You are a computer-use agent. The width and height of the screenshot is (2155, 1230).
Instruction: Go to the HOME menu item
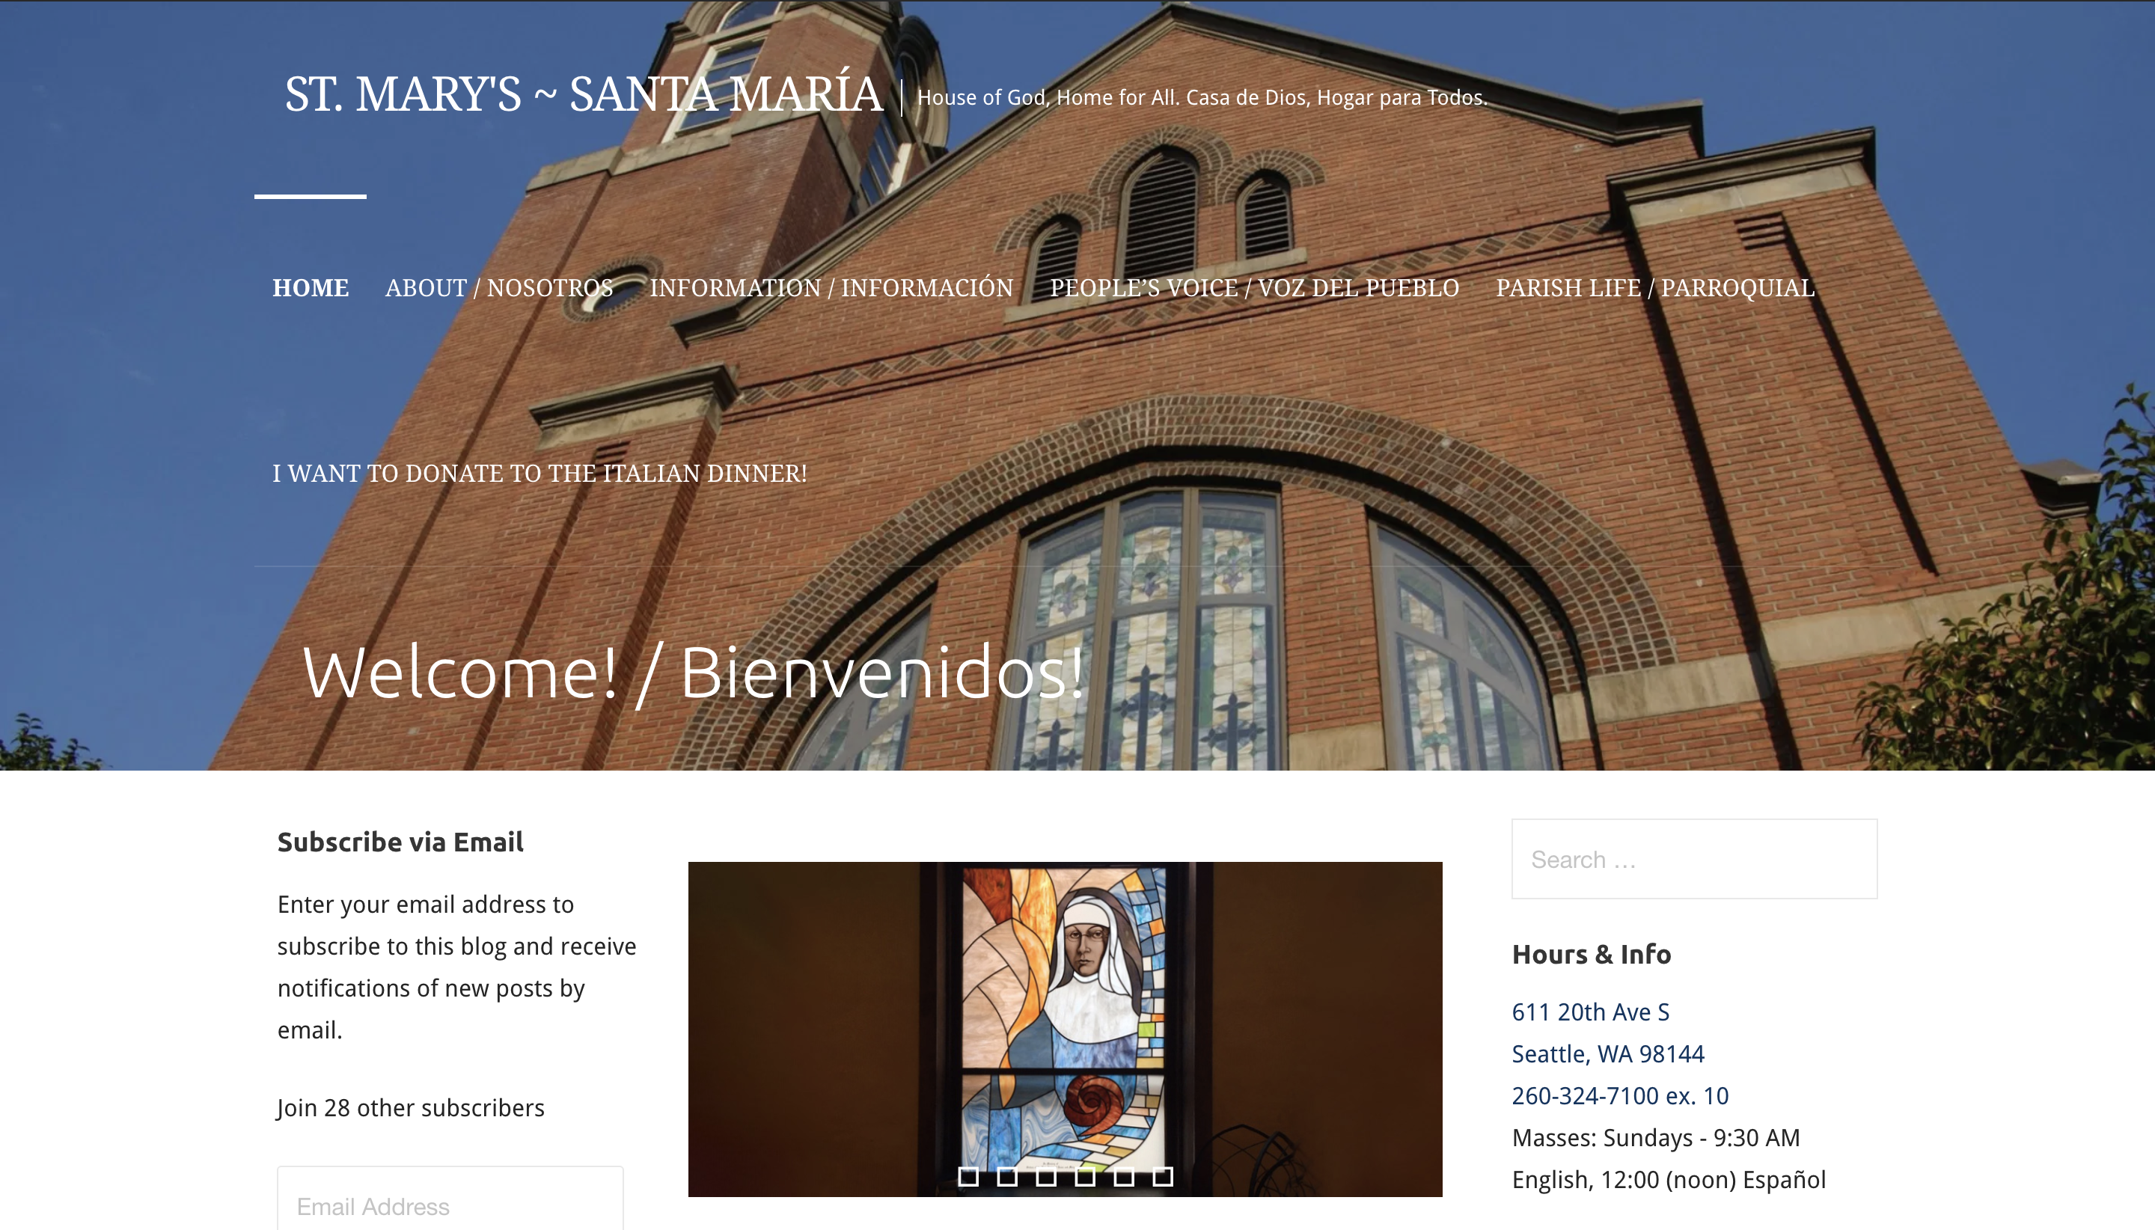(310, 288)
